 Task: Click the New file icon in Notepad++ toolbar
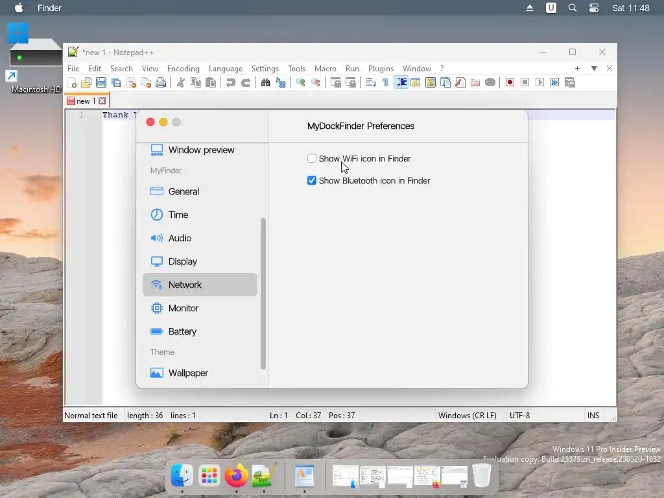[71, 82]
